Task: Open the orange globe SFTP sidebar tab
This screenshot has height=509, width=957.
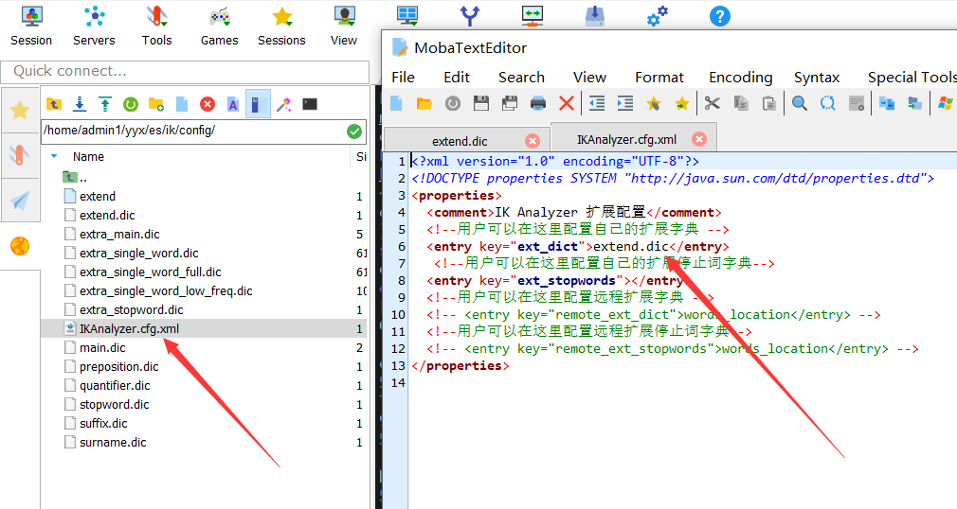Action: (20, 246)
